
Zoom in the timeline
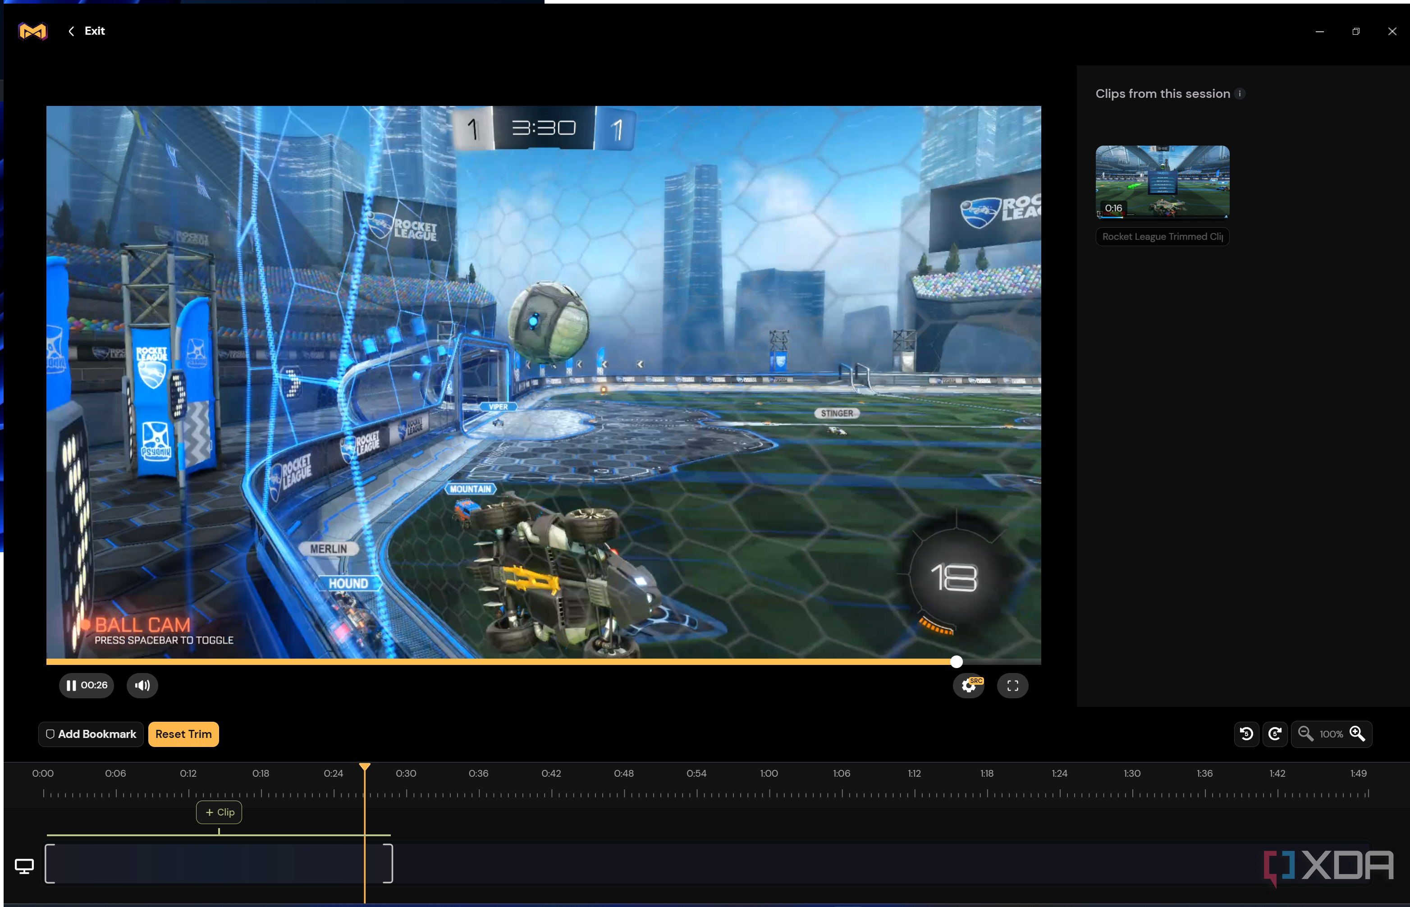pos(1357,734)
